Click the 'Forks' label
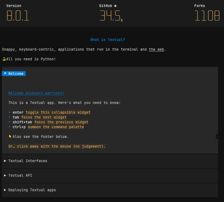Viewport: 224px width, 202px height. click(x=200, y=6)
